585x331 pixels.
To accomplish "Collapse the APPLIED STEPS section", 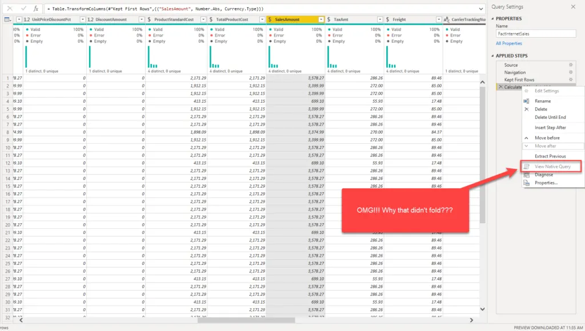I will (492, 56).
